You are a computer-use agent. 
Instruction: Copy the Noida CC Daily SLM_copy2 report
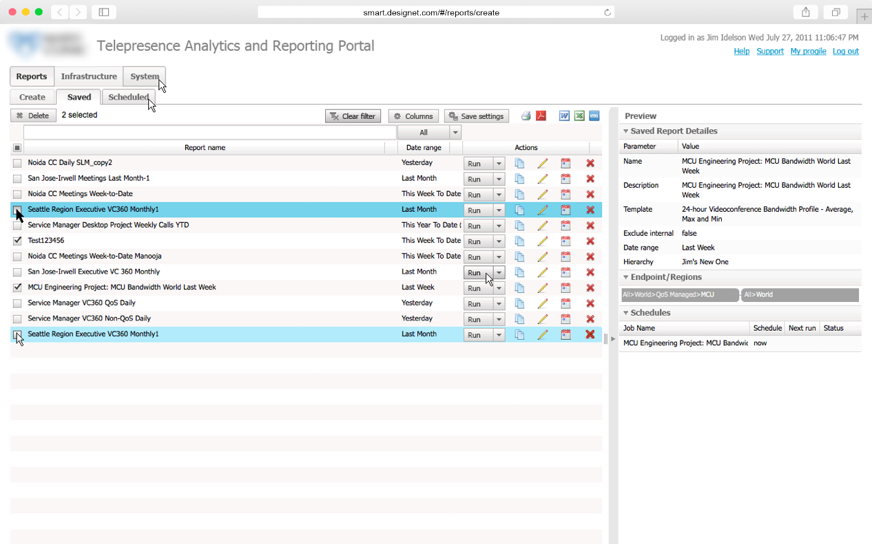[520, 163]
